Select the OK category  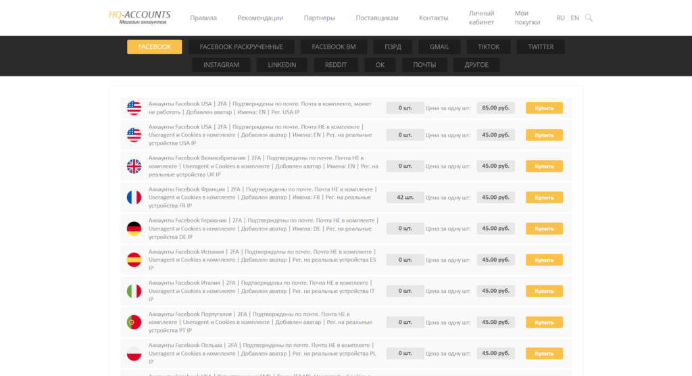coord(380,65)
